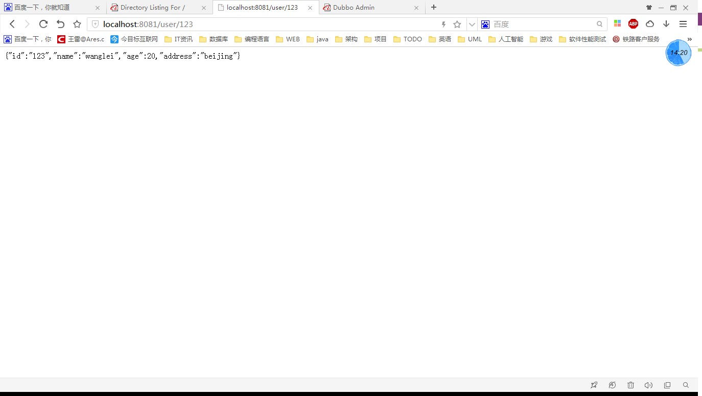Open the 项目 bookmark folder
This screenshot has width=702, height=396.
click(x=376, y=39)
